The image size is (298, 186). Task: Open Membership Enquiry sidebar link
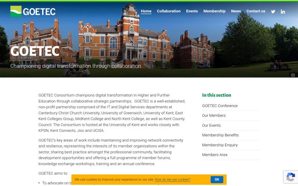coord(220,145)
